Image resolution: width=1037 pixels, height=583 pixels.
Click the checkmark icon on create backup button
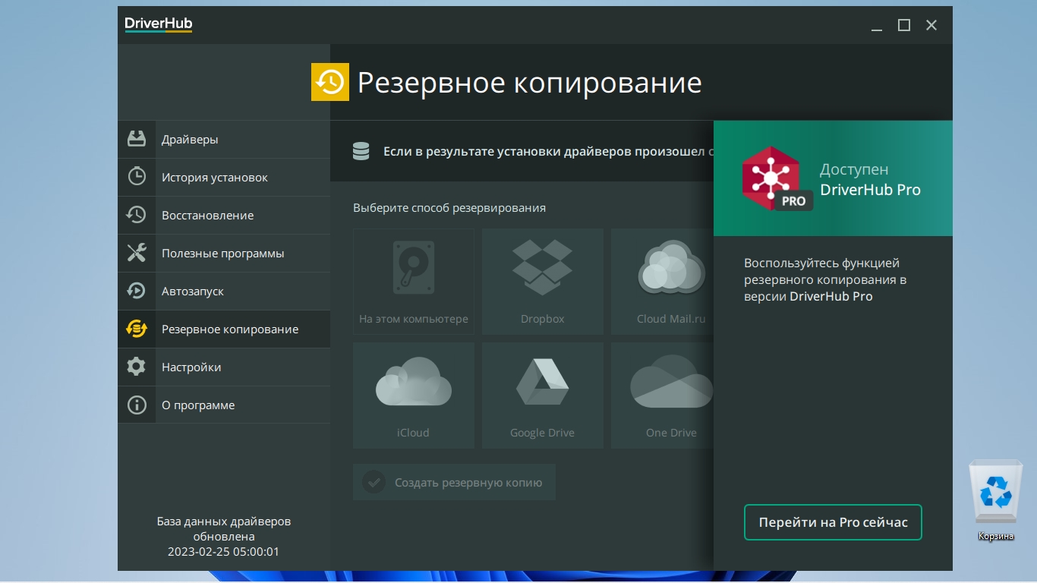[x=374, y=482]
